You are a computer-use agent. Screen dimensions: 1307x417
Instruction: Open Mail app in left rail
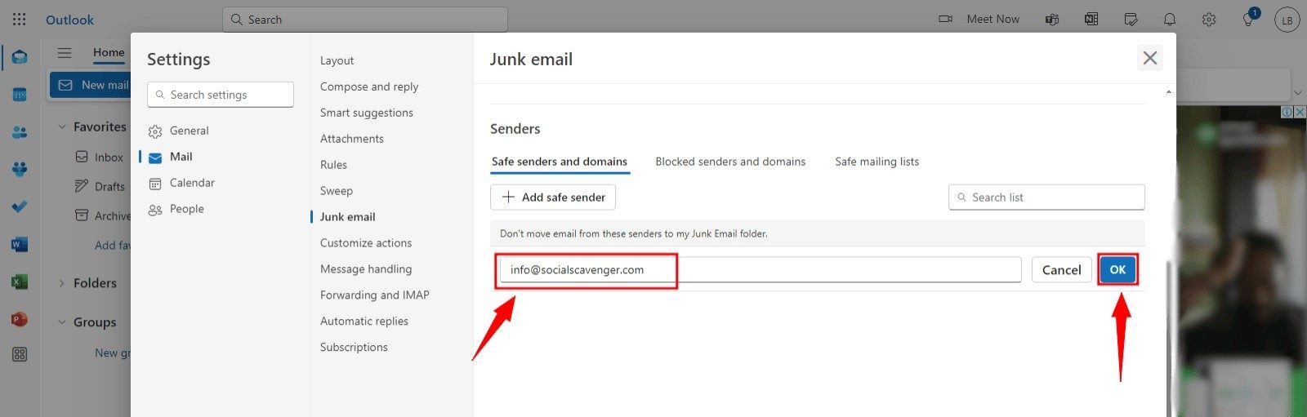(20, 57)
